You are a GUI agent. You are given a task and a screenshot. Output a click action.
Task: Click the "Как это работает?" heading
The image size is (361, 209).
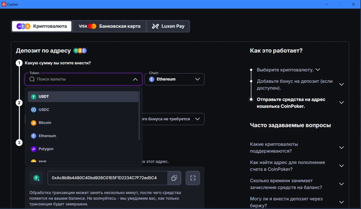click(x=276, y=51)
